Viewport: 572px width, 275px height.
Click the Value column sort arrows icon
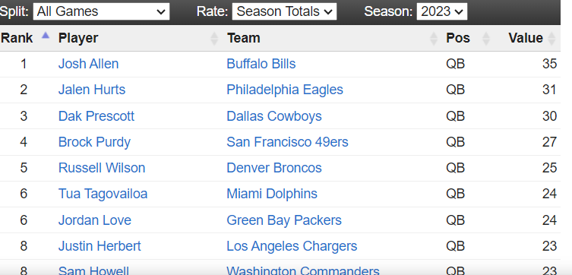tap(551, 38)
